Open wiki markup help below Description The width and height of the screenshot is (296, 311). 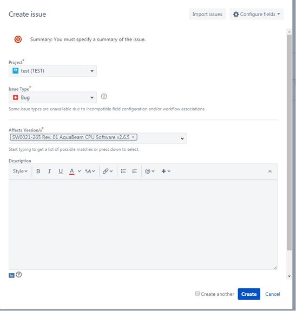(19, 275)
